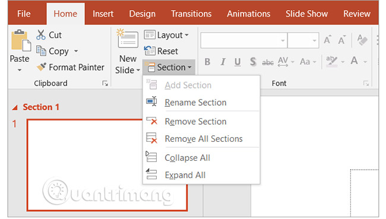Choose Remove All Sections
The height and width of the screenshot is (219, 386).
pyautogui.click(x=201, y=138)
